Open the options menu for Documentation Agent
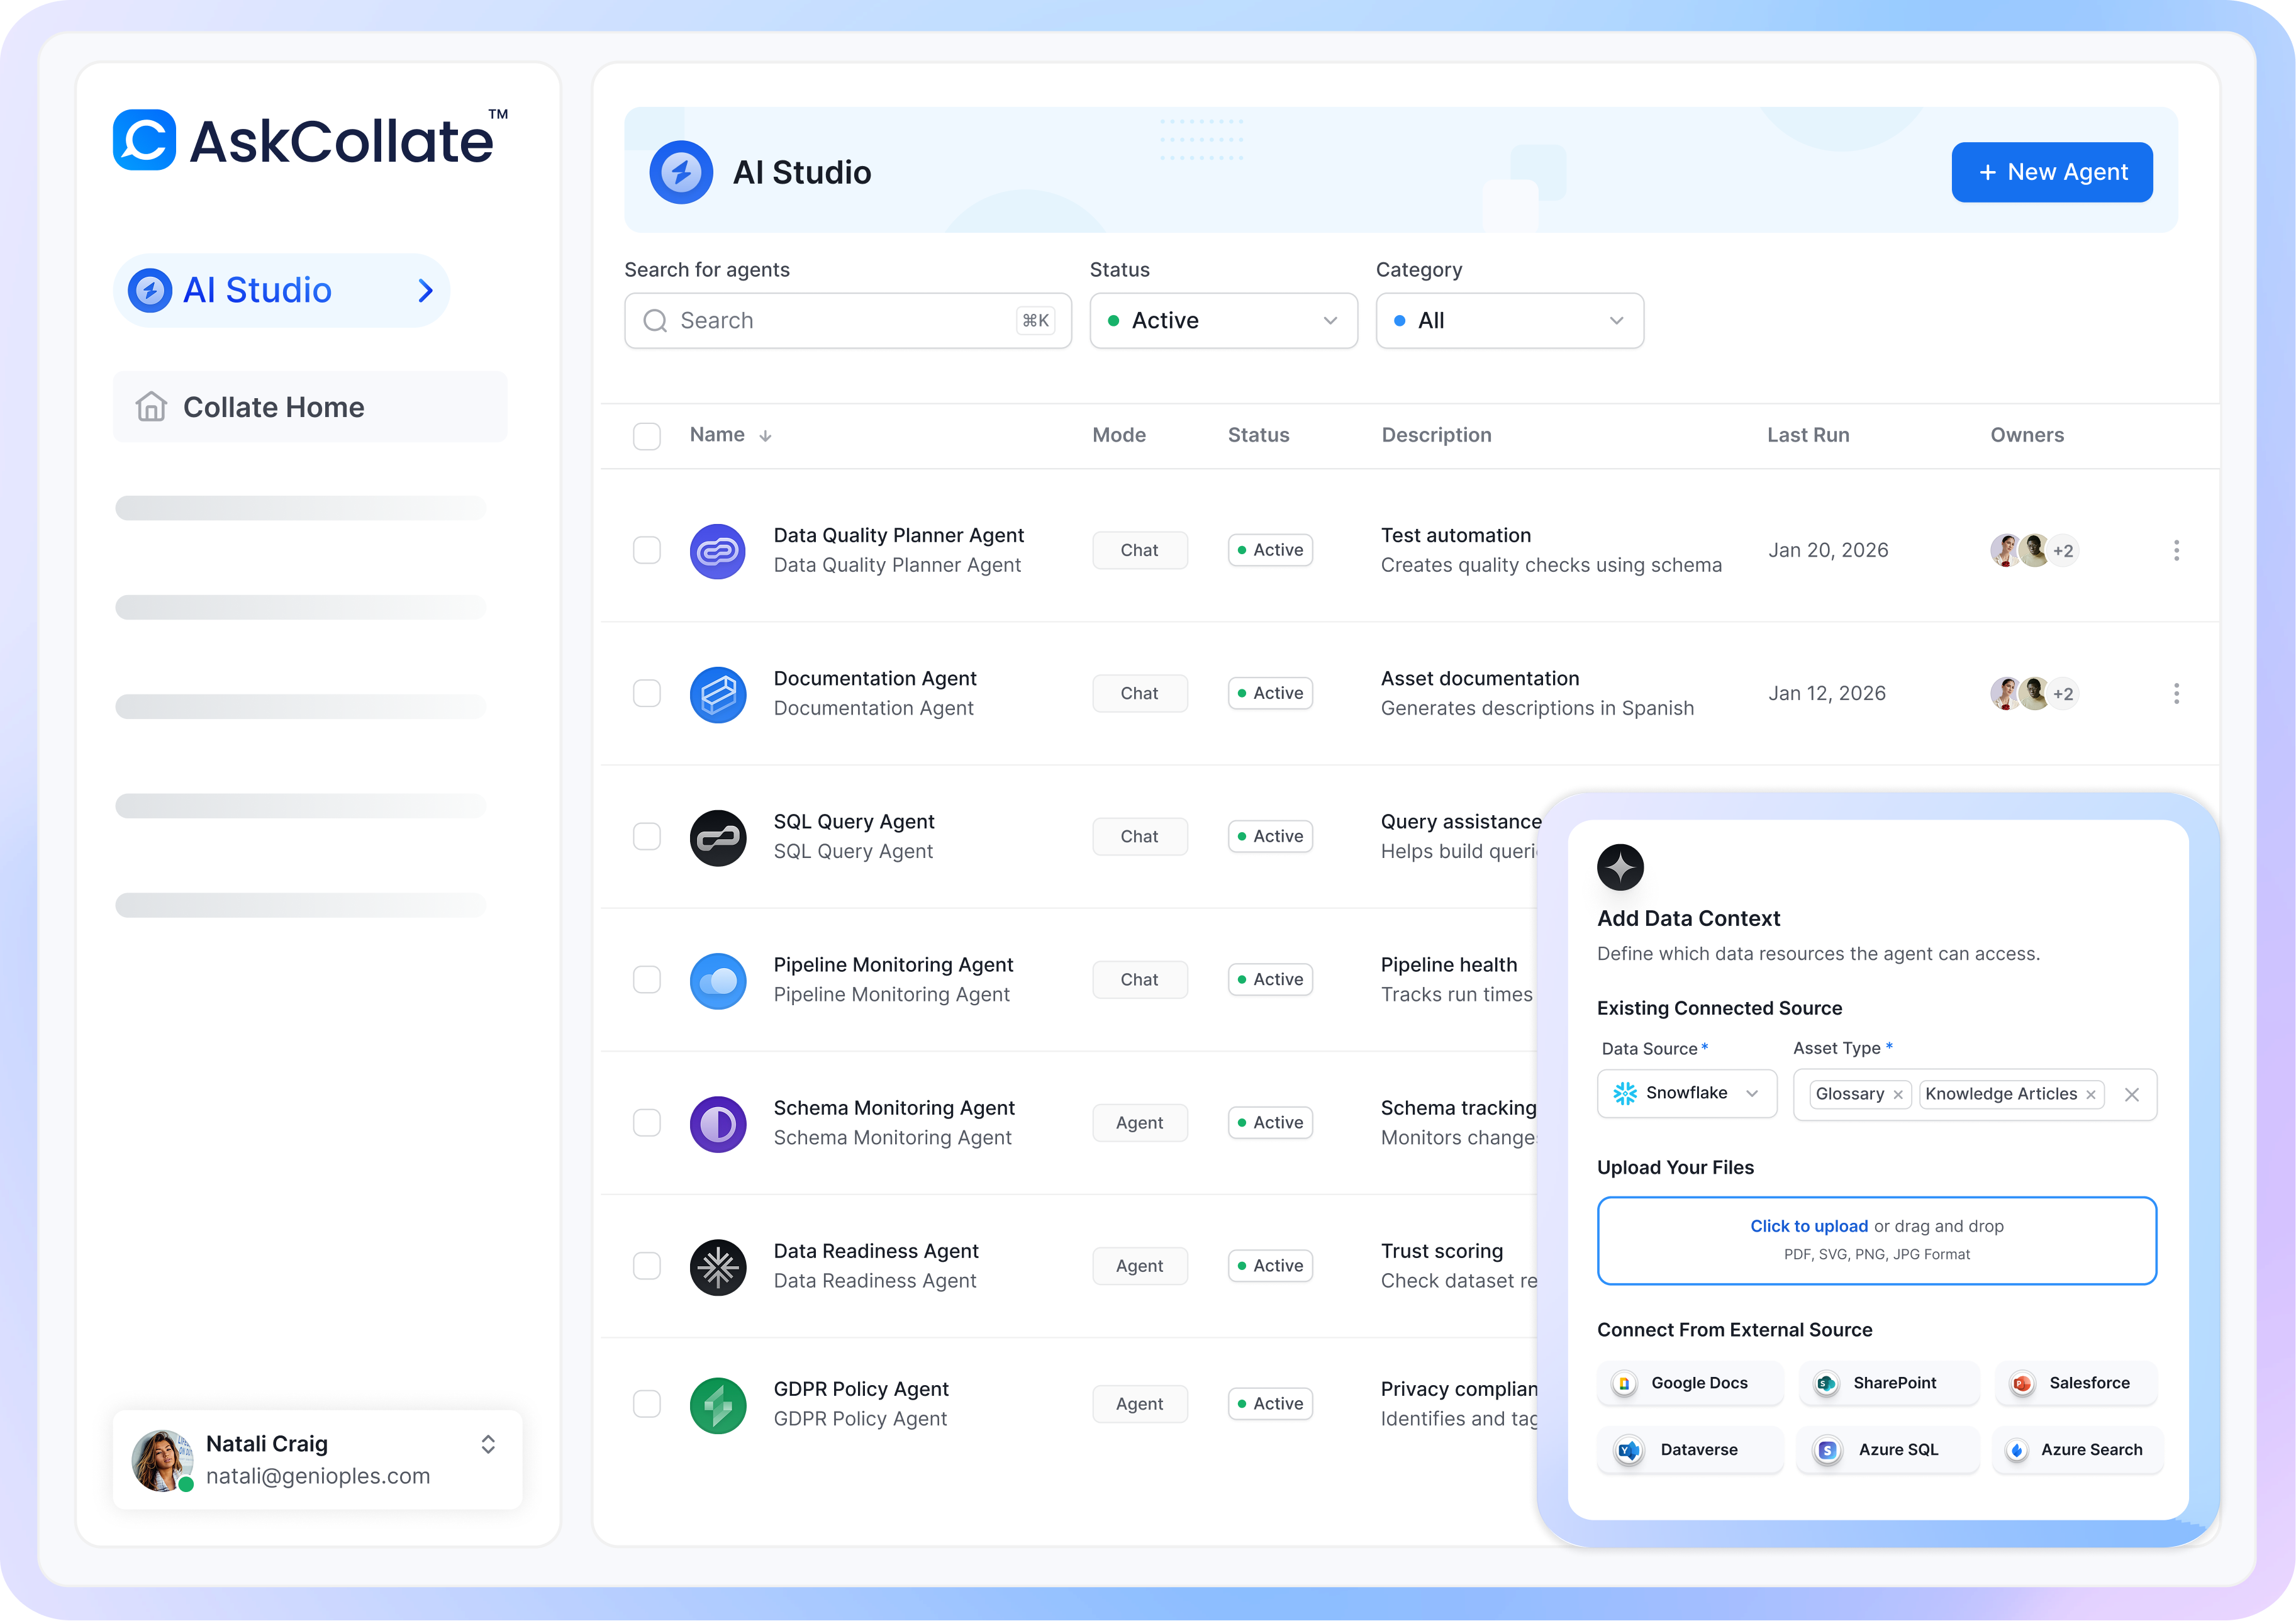Viewport: 2296px width, 1621px height. (x=2176, y=693)
